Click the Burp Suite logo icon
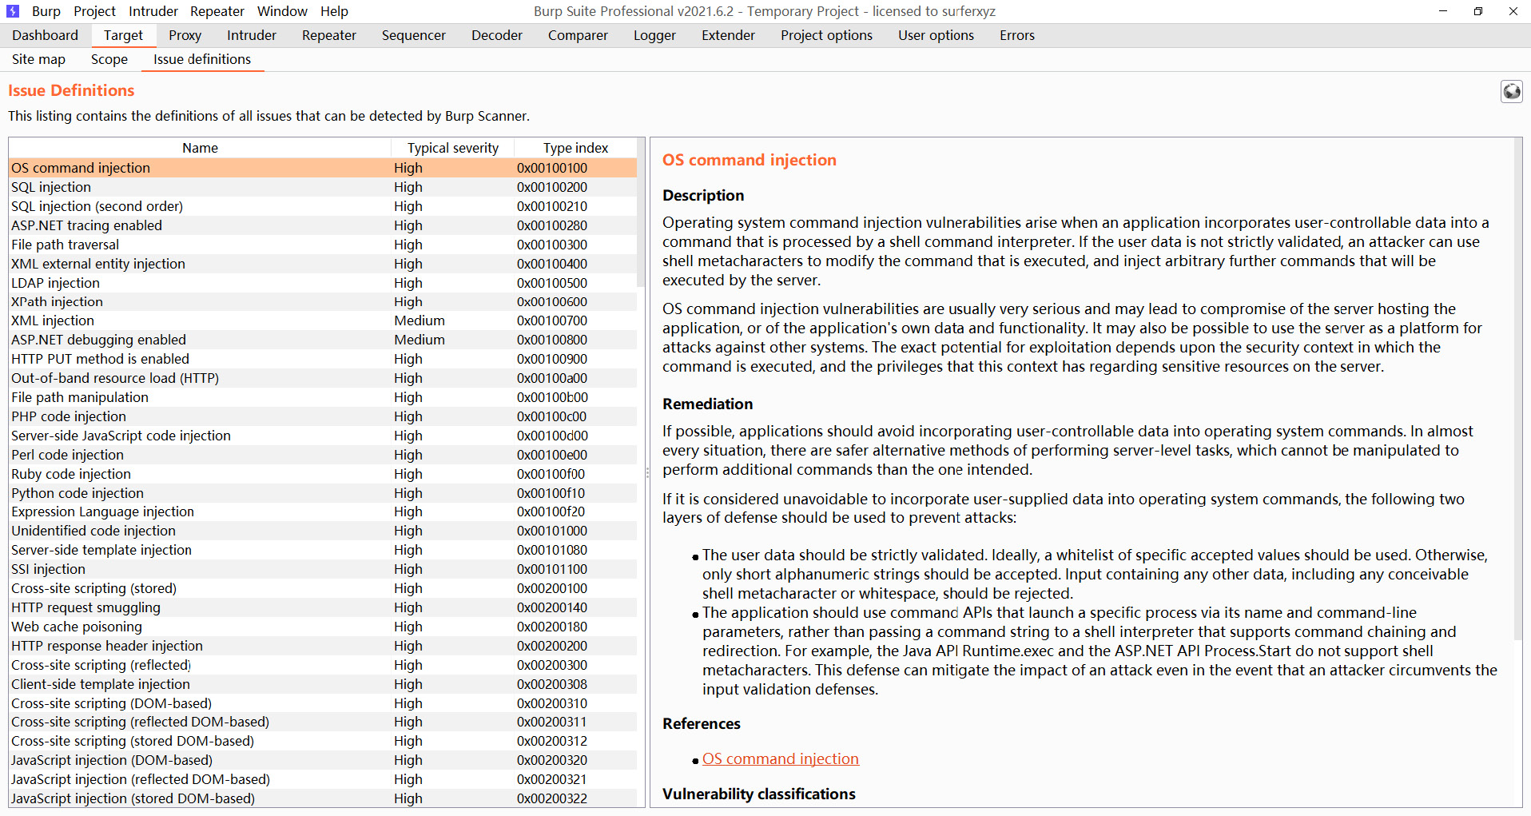 tap(13, 11)
